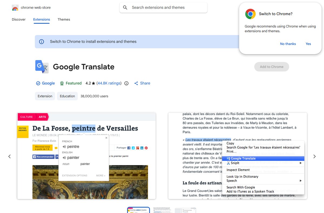This screenshot has width=324, height=213.
Task: Open the 44.8K ratings link
Action: pyautogui.click(x=109, y=83)
